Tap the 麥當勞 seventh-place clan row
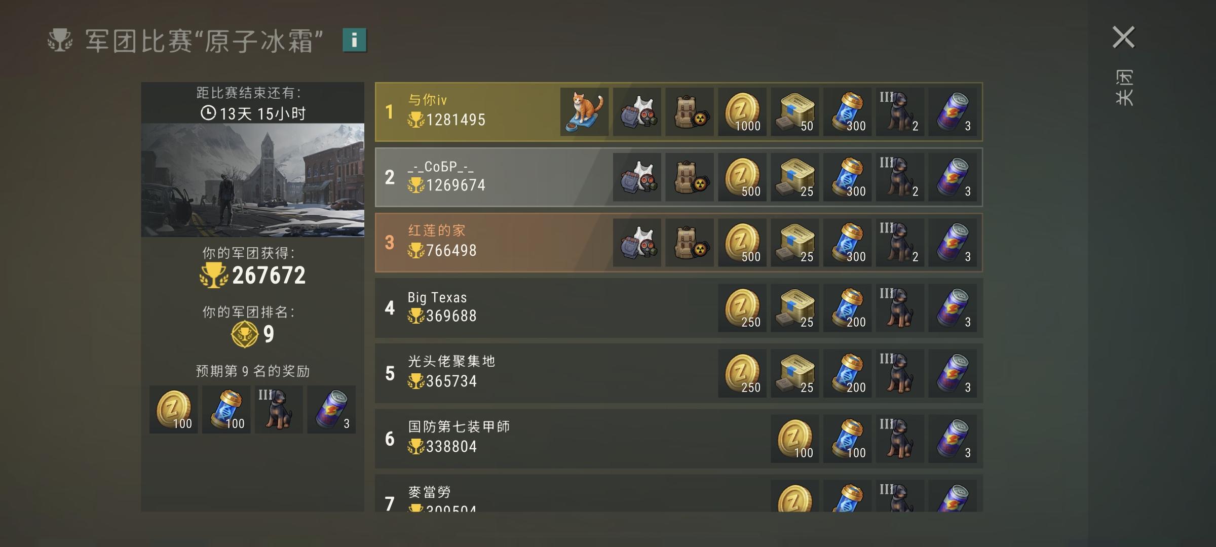The height and width of the screenshot is (547, 1216). [679, 493]
